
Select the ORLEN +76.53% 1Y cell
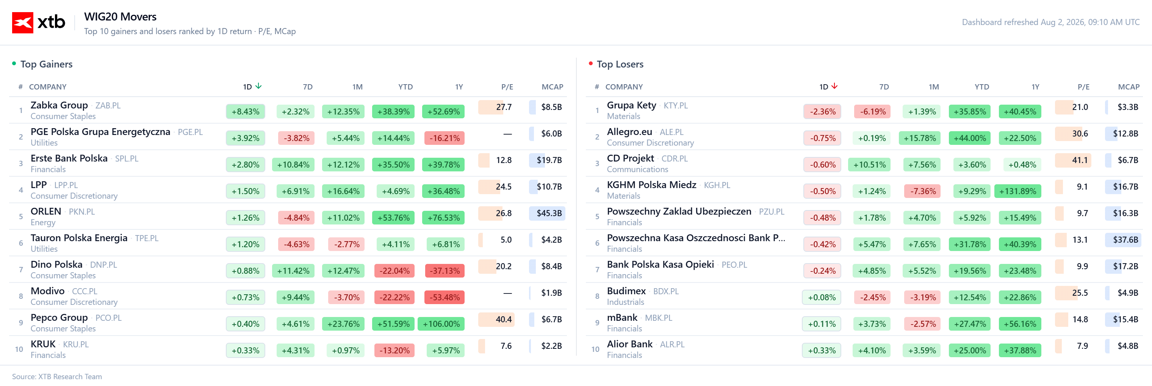coord(443,218)
